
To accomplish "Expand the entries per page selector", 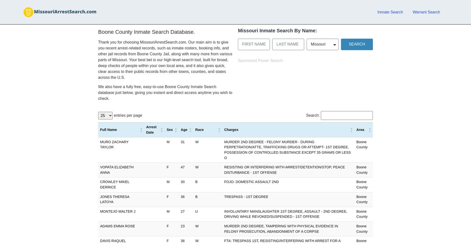I will pyautogui.click(x=105, y=116).
